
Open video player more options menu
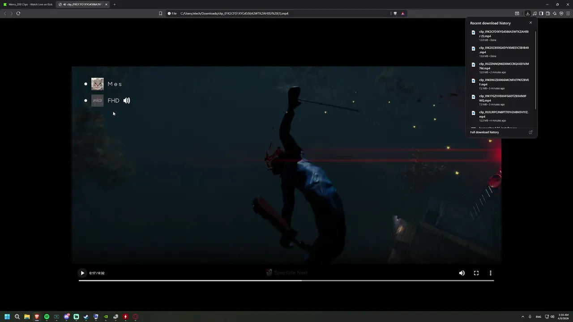coord(491,273)
